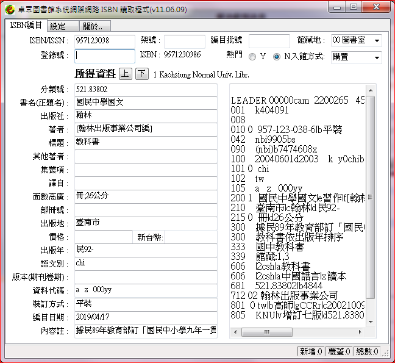Click the 架號 input box

pos(185,41)
